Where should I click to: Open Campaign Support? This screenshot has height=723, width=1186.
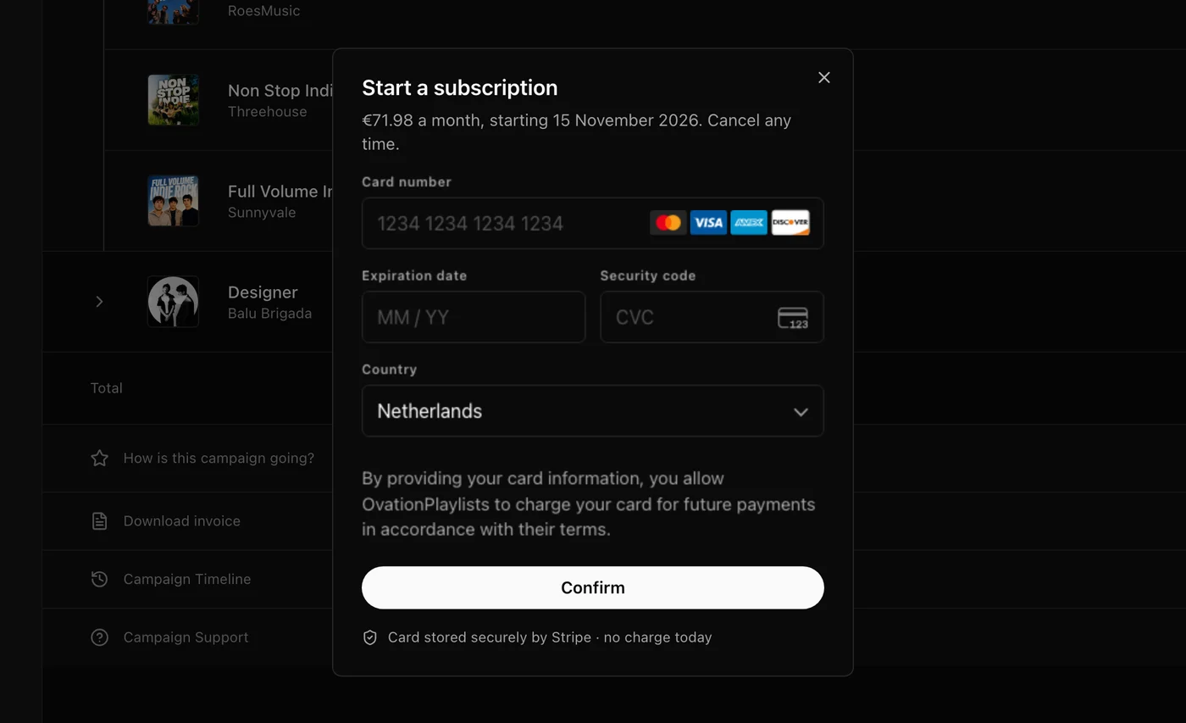pos(186,637)
